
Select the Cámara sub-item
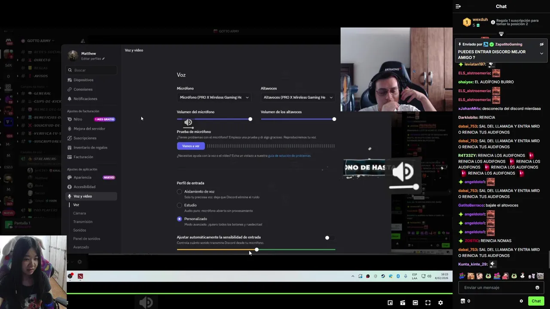pos(79,213)
